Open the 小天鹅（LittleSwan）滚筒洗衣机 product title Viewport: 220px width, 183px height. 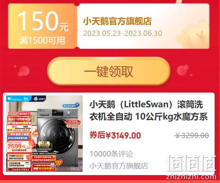coord(148,111)
